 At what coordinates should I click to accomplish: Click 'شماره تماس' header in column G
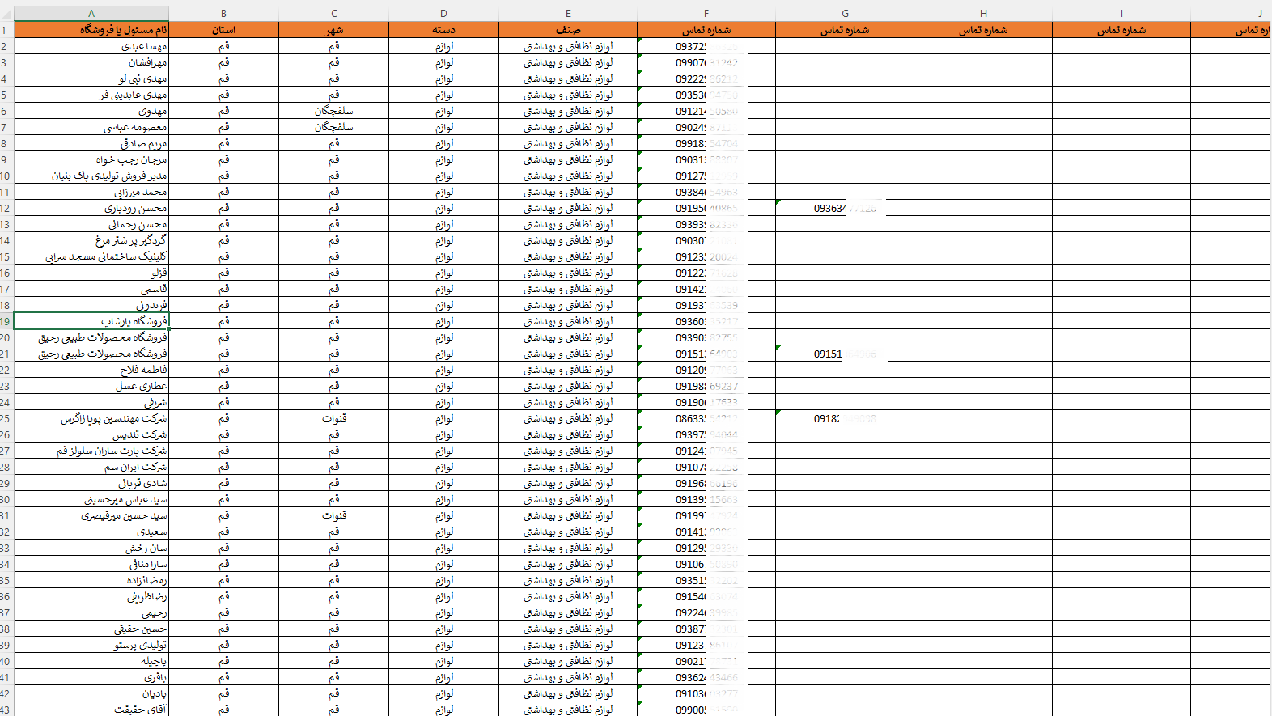click(845, 30)
